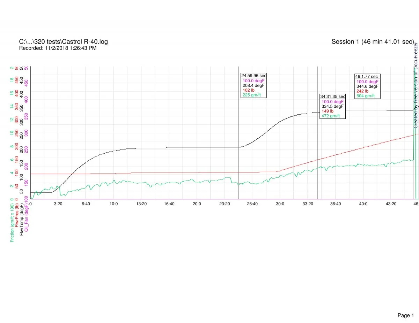Click the 604 gm/ft friction readout
Viewport: 419px width, 323px height.
pyautogui.click(x=366, y=96)
